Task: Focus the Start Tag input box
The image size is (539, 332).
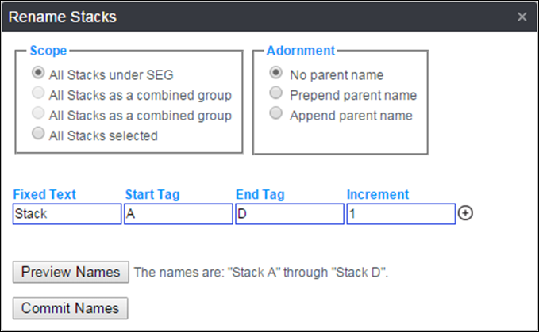Action: click(178, 214)
